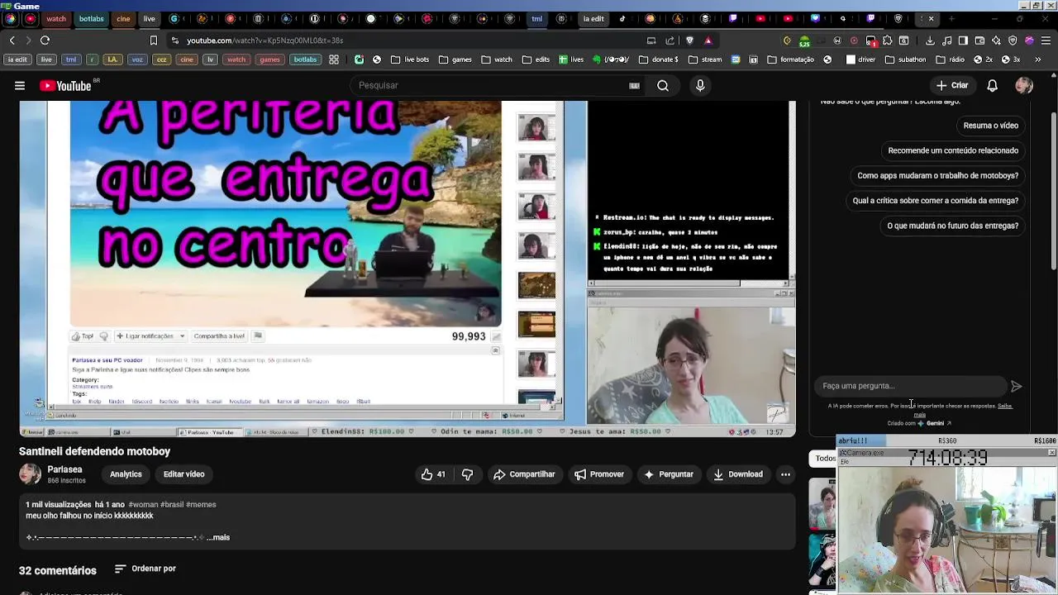Select 'Recomende um conteúdo relacionado' suggestion
Viewport: 1058px width, 595px height.
click(x=953, y=150)
